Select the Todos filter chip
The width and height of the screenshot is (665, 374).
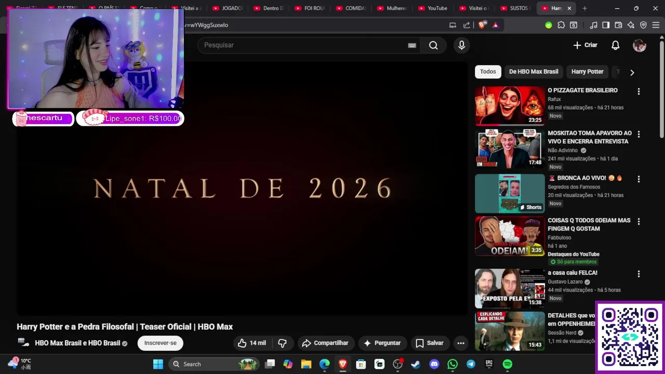488,72
